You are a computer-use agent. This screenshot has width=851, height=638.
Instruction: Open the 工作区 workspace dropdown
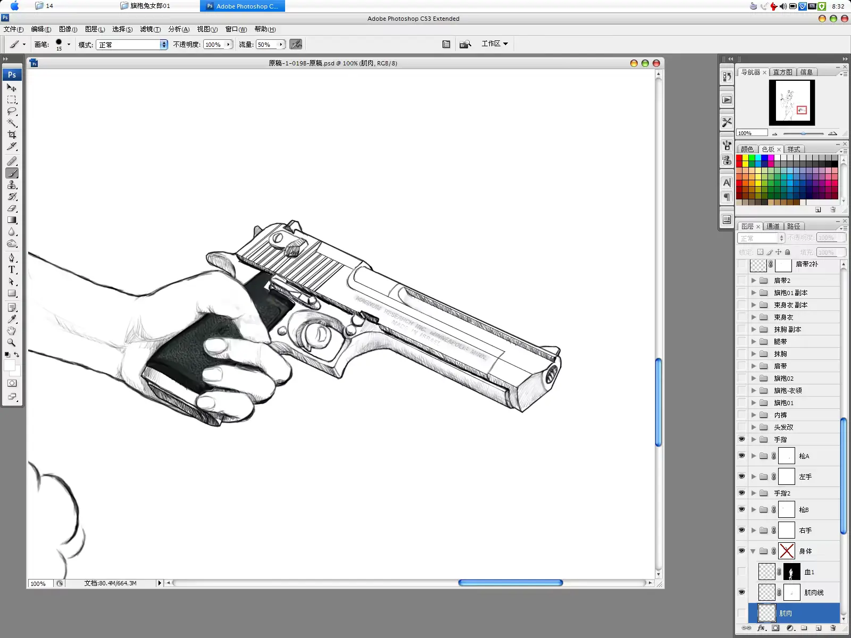pyautogui.click(x=495, y=44)
